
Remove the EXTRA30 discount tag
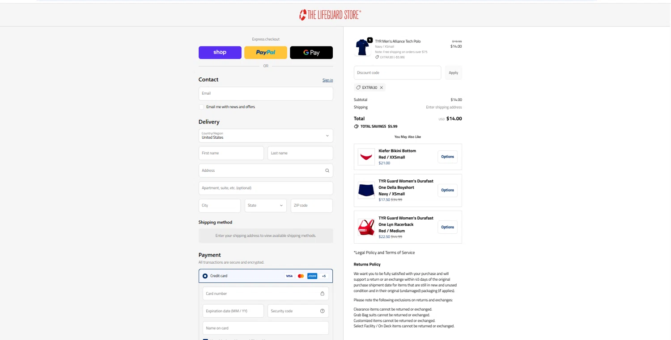(382, 88)
